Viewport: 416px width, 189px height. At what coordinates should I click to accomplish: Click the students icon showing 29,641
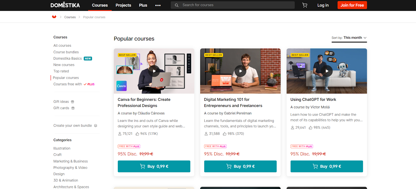click(292, 128)
